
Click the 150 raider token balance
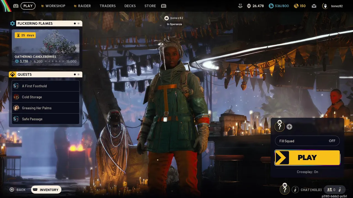[x=303, y=6]
